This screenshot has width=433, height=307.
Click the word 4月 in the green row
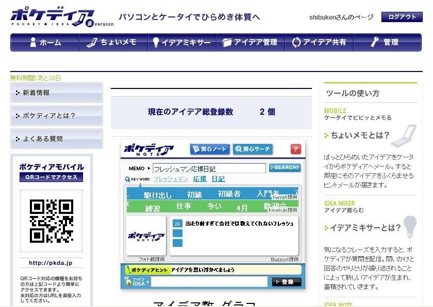242,208
